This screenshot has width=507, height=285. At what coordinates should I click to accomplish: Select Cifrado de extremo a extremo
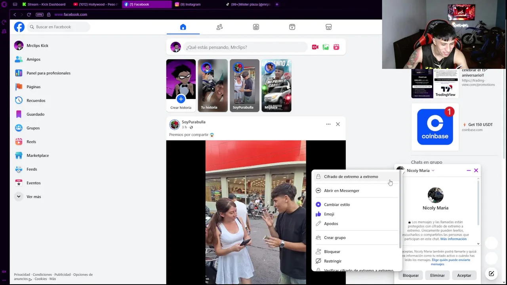pyautogui.click(x=356, y=177)
